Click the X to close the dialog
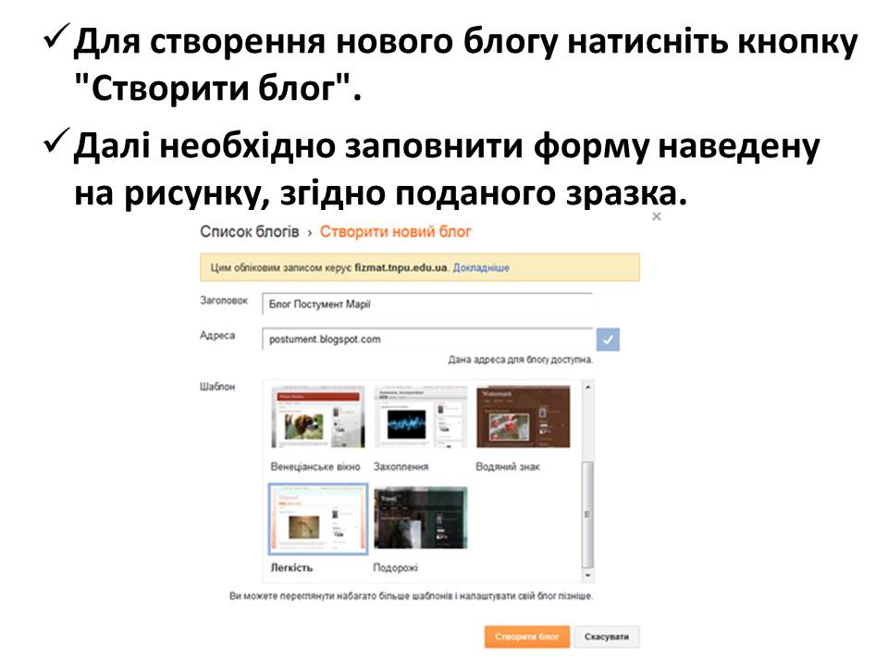The image size is (888, 666). tap(656, 215)
